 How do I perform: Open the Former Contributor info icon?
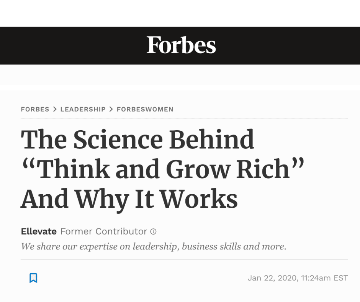coord(154,232)
